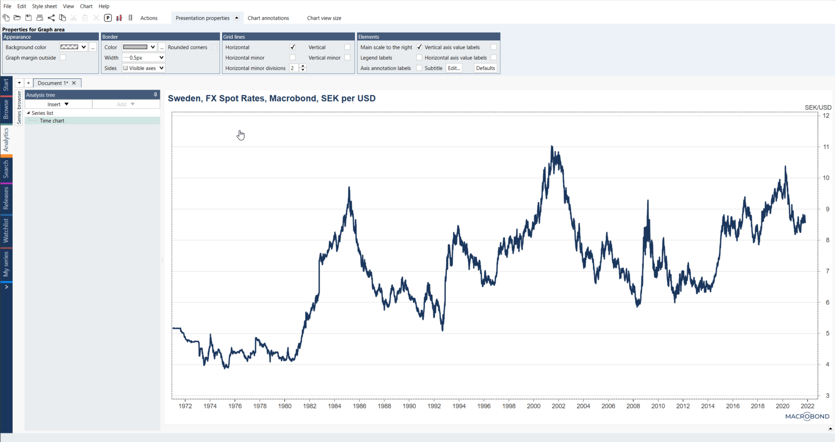835x442 pixels.
Task: Open the Chart menu
Action: tap(86, 6)
